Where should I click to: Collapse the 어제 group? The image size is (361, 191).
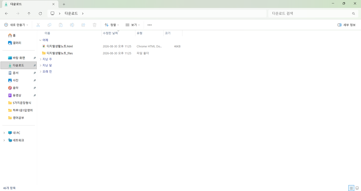(x=40, y=40)
